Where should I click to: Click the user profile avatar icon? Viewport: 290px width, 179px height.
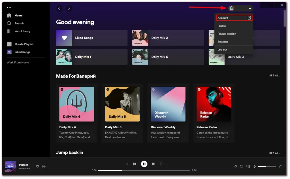pyautogui.click(x=231, y=8)
